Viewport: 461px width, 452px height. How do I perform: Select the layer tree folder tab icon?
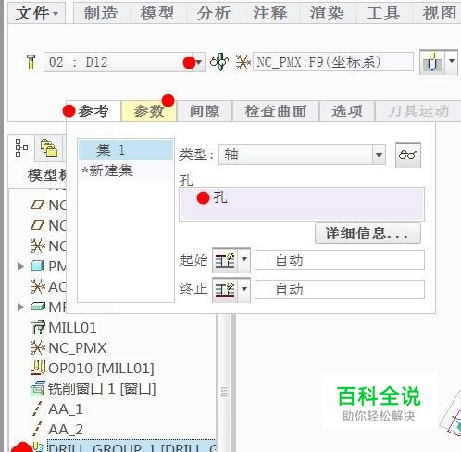tap(49, 148)
